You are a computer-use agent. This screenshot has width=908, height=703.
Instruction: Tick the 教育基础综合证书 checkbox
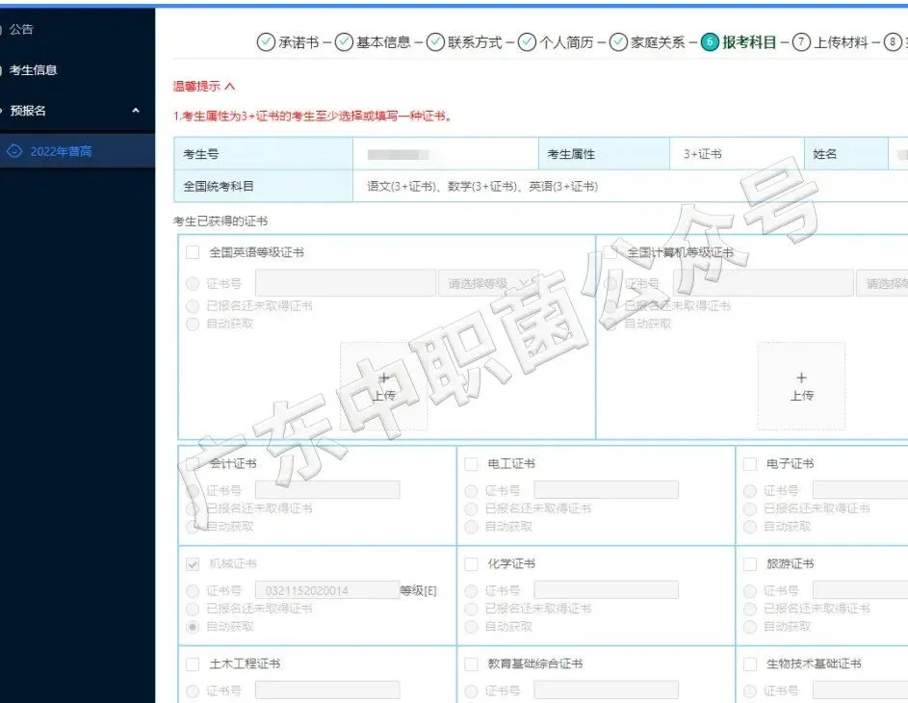(x=472, y=664)
